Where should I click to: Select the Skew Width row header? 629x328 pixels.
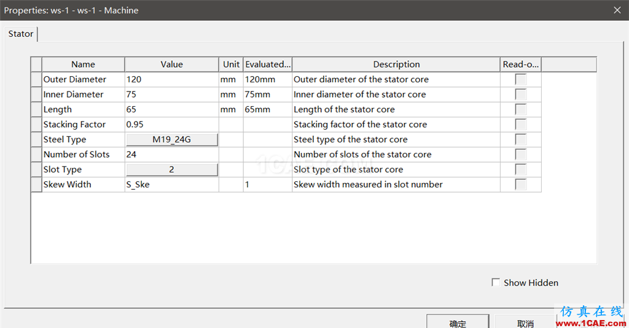(36, 184)
